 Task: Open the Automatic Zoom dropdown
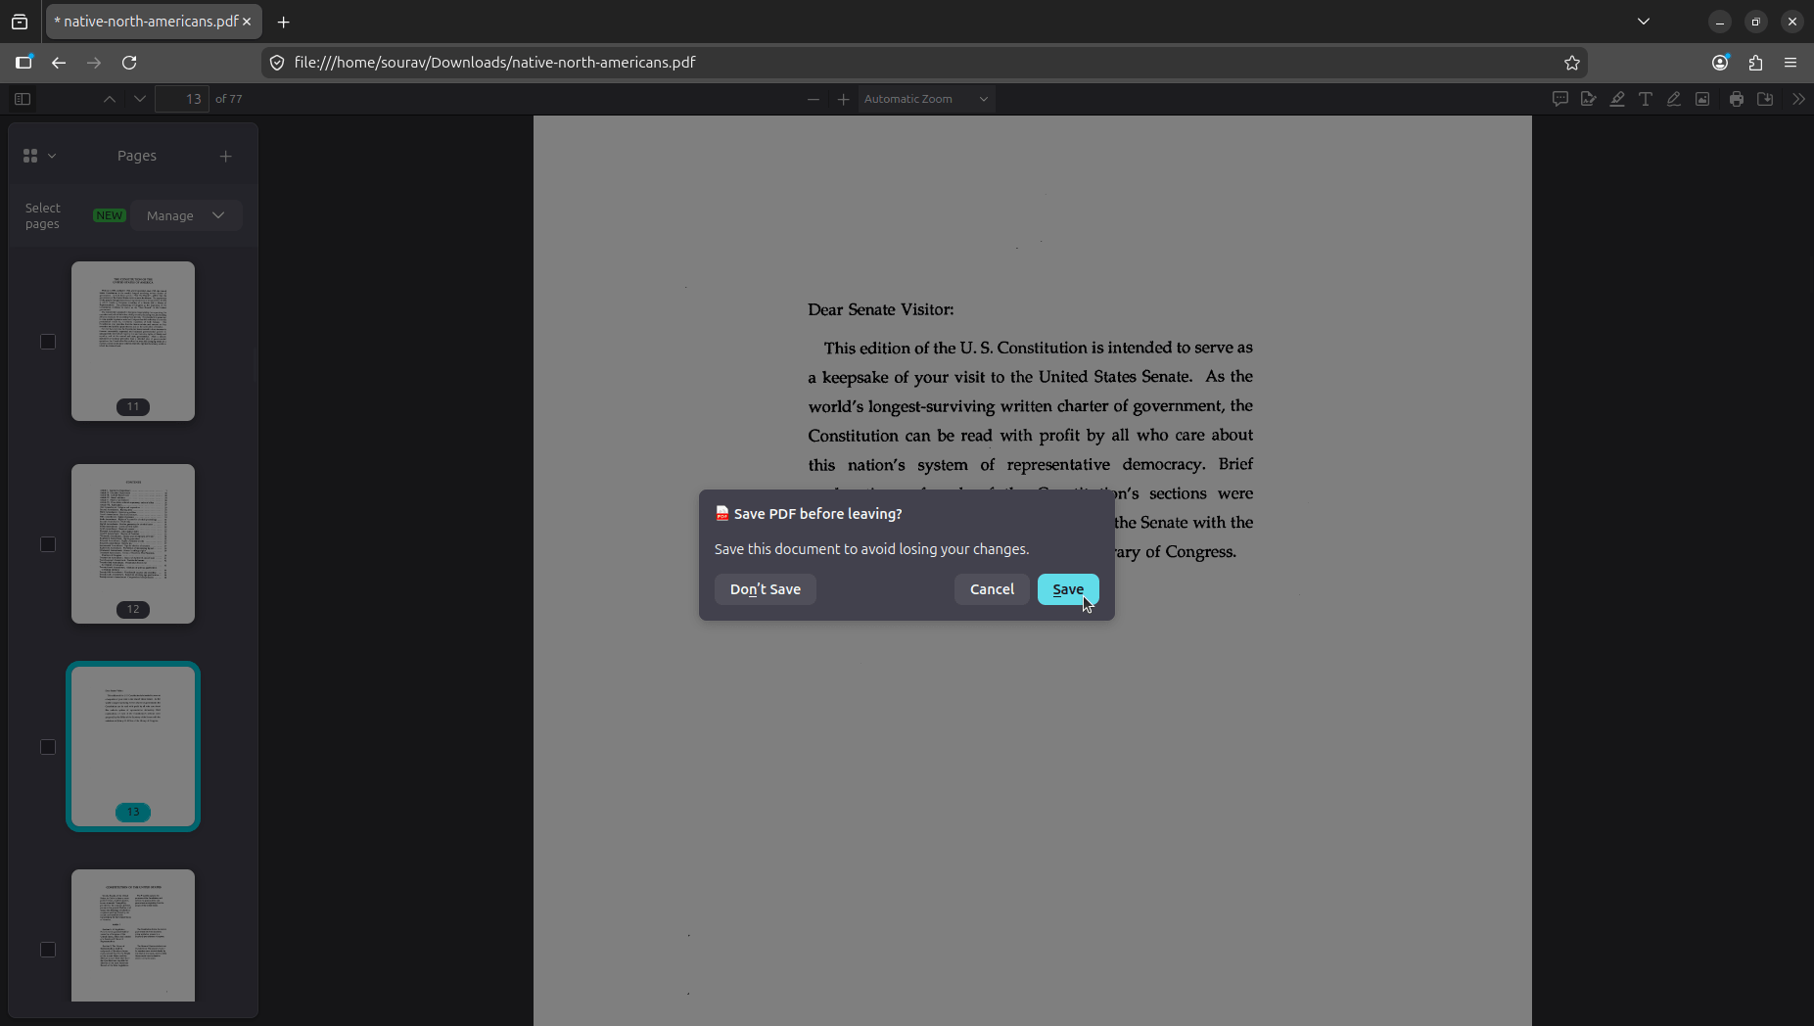pos(927,99)
